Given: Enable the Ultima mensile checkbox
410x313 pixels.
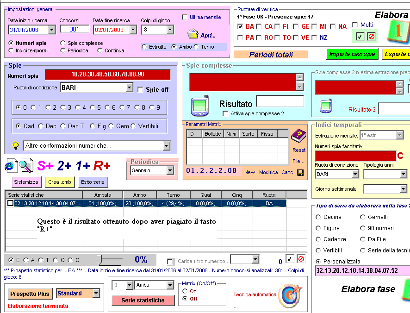Looking at the screenshot, I should pyautogui.click(x=185, y=17).
